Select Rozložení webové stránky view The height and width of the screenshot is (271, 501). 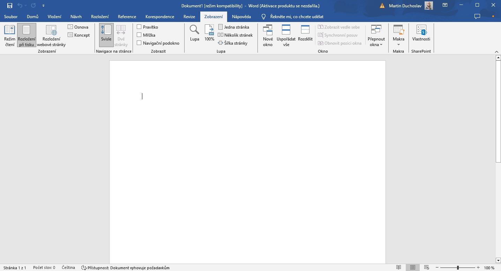pos(51,35)
